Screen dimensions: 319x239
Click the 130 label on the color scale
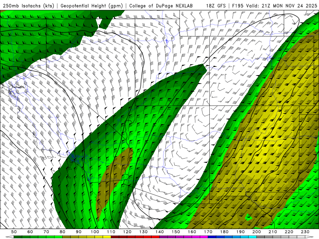pos(144,232)
